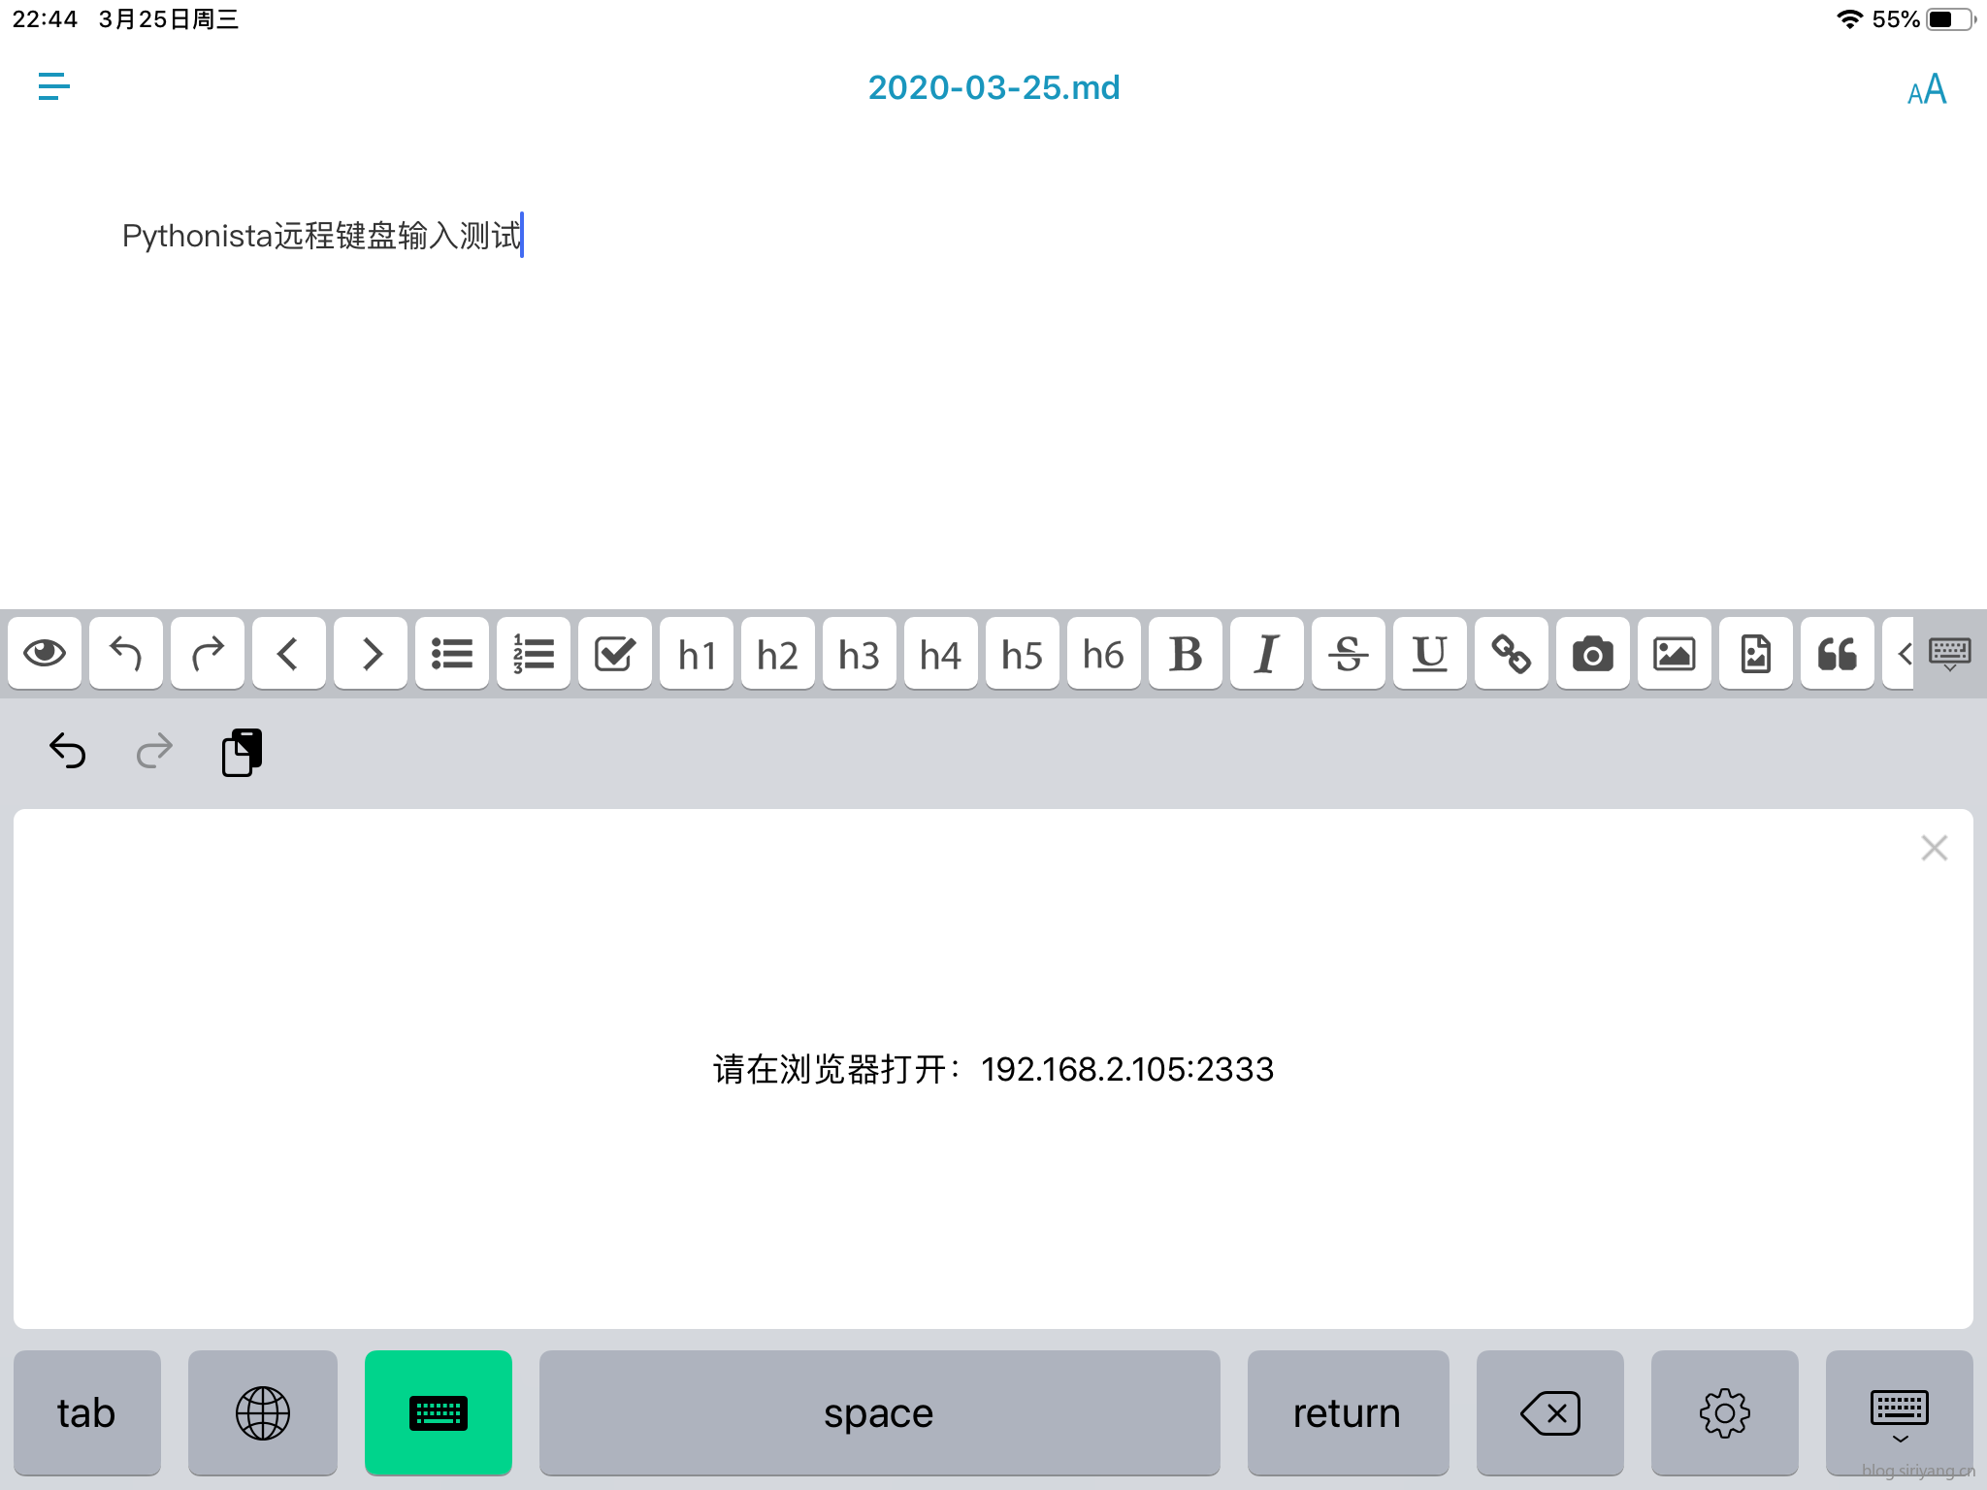Switch input language with globe key
Image resolution: width=1987 pixels, height=1490 pixels.
point(262,1412)
